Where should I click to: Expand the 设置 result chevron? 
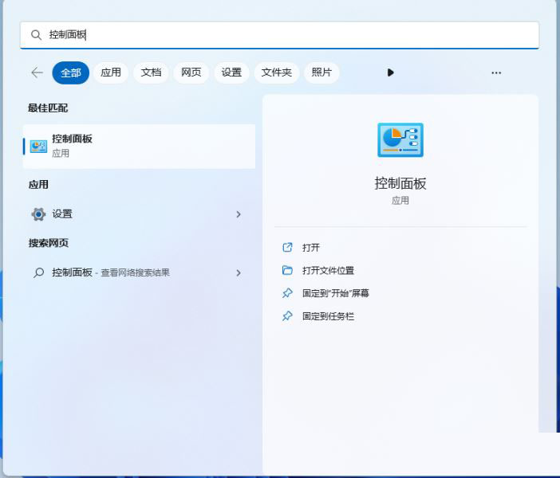click(x=239, y=214)
